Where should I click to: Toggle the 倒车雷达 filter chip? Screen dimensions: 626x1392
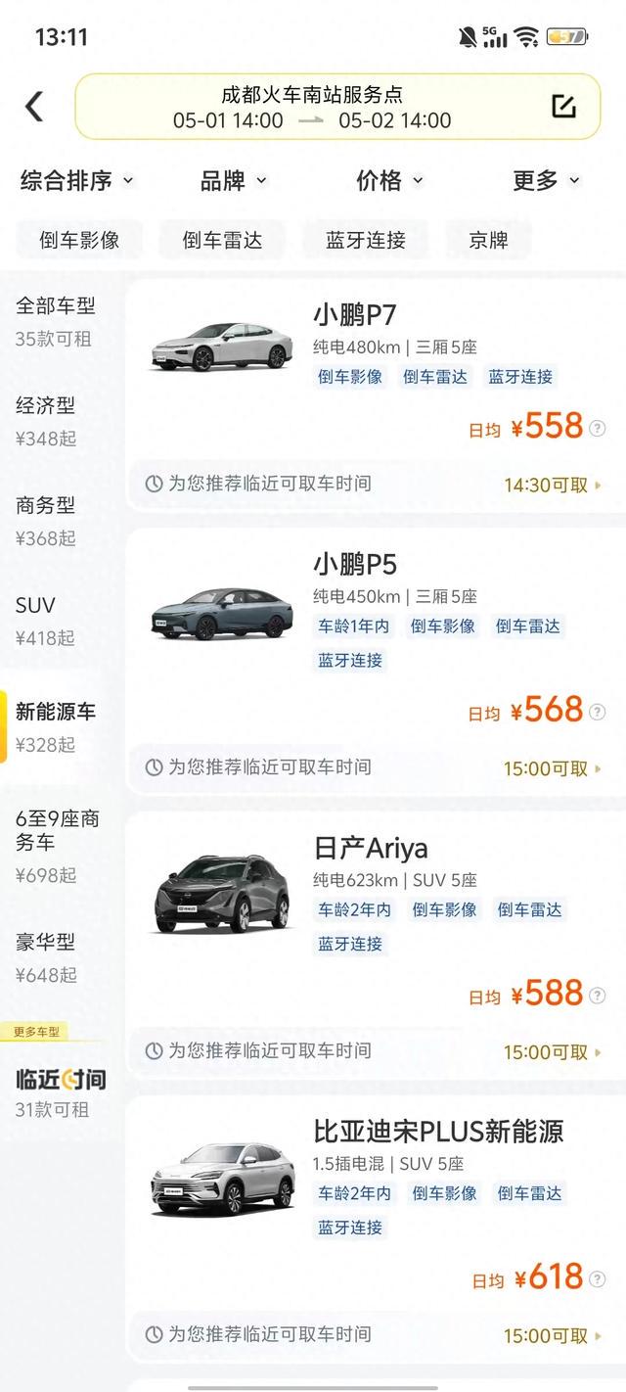(222, 240)
